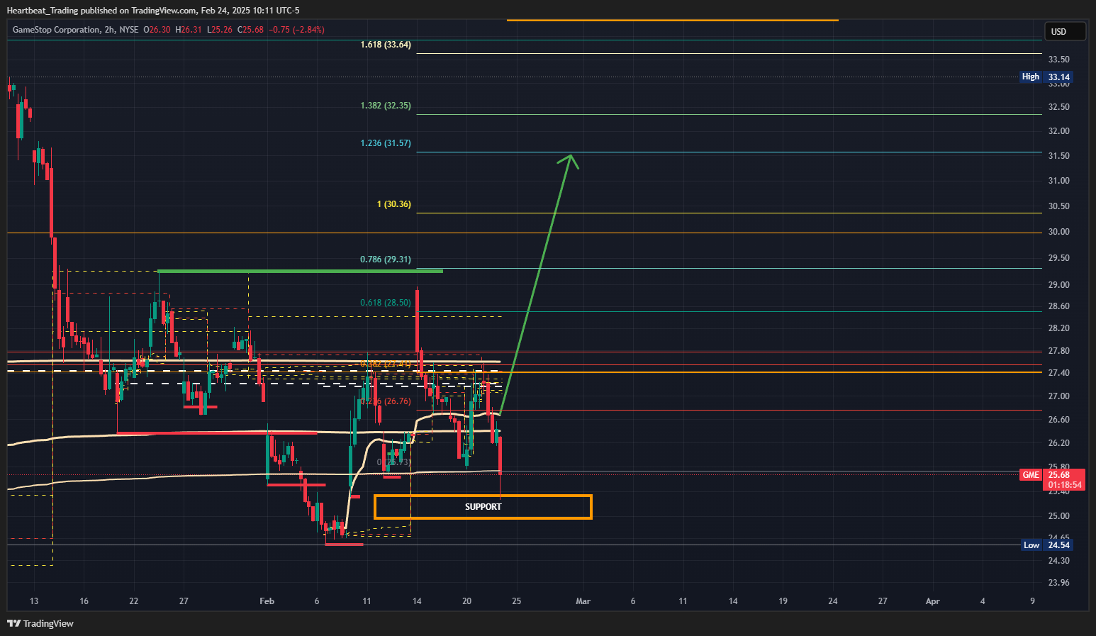1096x636 pixels.
Task: Click the Apr label on time axis
Action: coord(932,601)
